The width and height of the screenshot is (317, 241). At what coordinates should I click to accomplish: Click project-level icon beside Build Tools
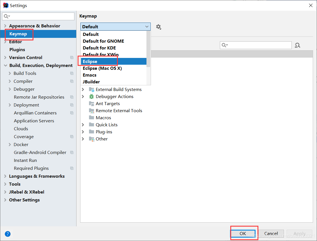pos(72,73)
